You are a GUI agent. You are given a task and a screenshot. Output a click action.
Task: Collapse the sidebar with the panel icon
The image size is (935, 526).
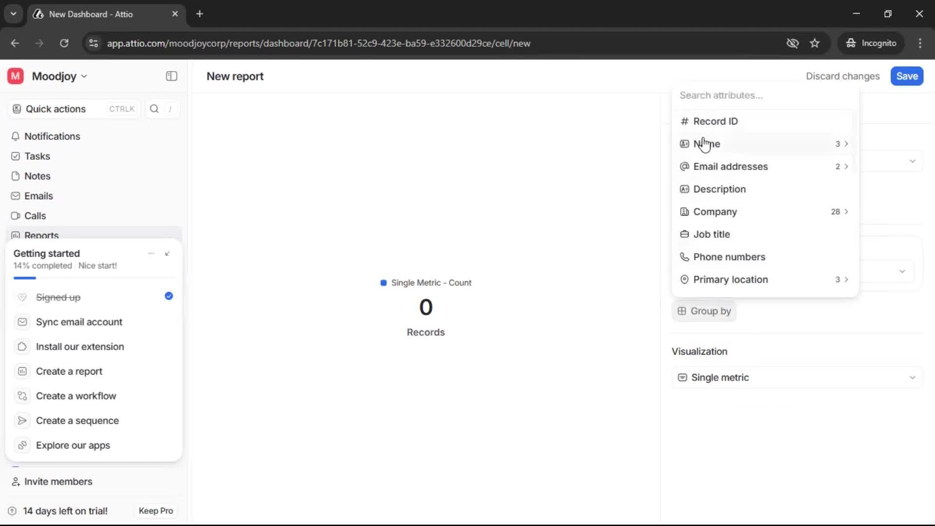[x=171, y=76]
